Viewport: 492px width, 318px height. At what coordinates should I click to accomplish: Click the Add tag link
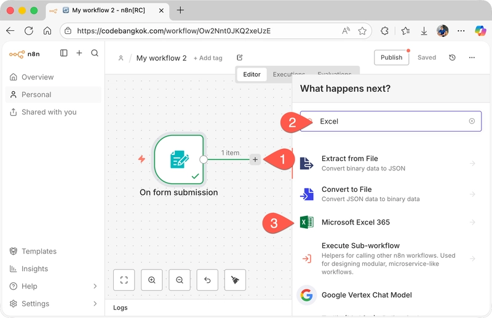click(208, 58)
